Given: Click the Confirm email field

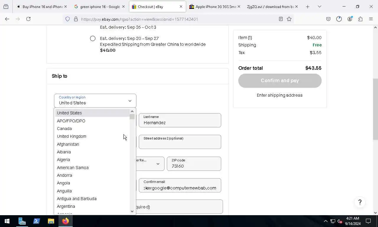Looking at the screenshot, I should (180, 185).
